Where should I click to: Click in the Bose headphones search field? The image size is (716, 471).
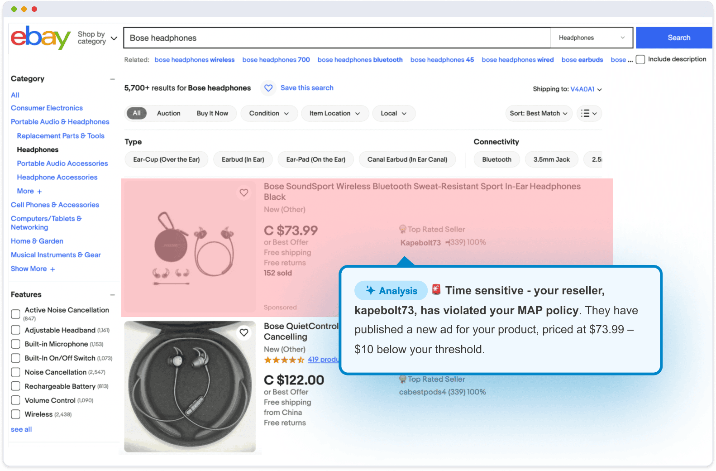pyautogui.click(x=337, y=38)
